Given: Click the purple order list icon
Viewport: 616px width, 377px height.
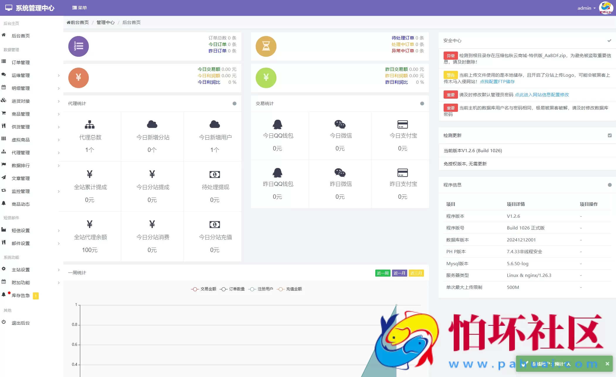Looking at the screenshot, I should point(78,46).
